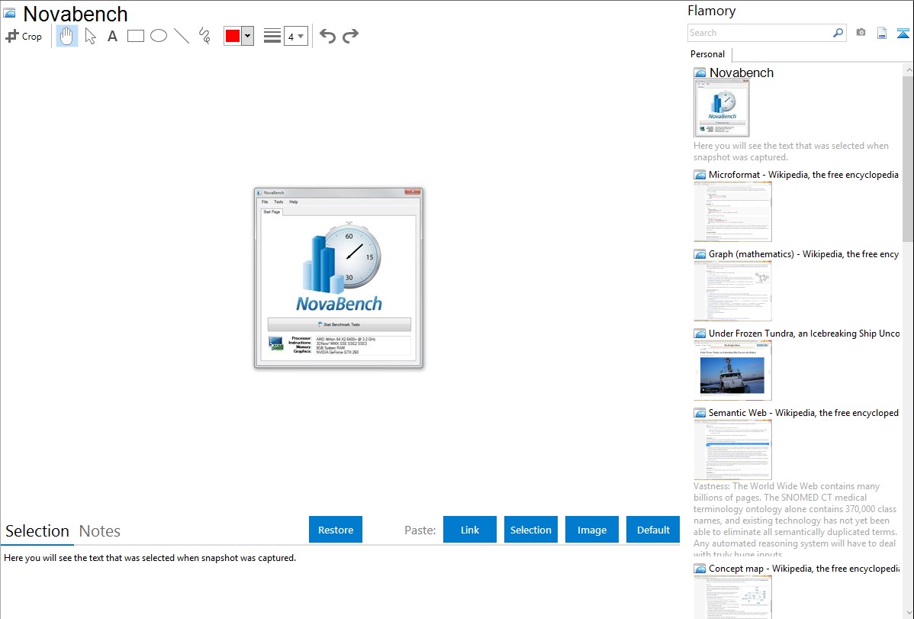
Task: Open the Concept map snapshot thumbnail
Action: [x=732, y=597]
